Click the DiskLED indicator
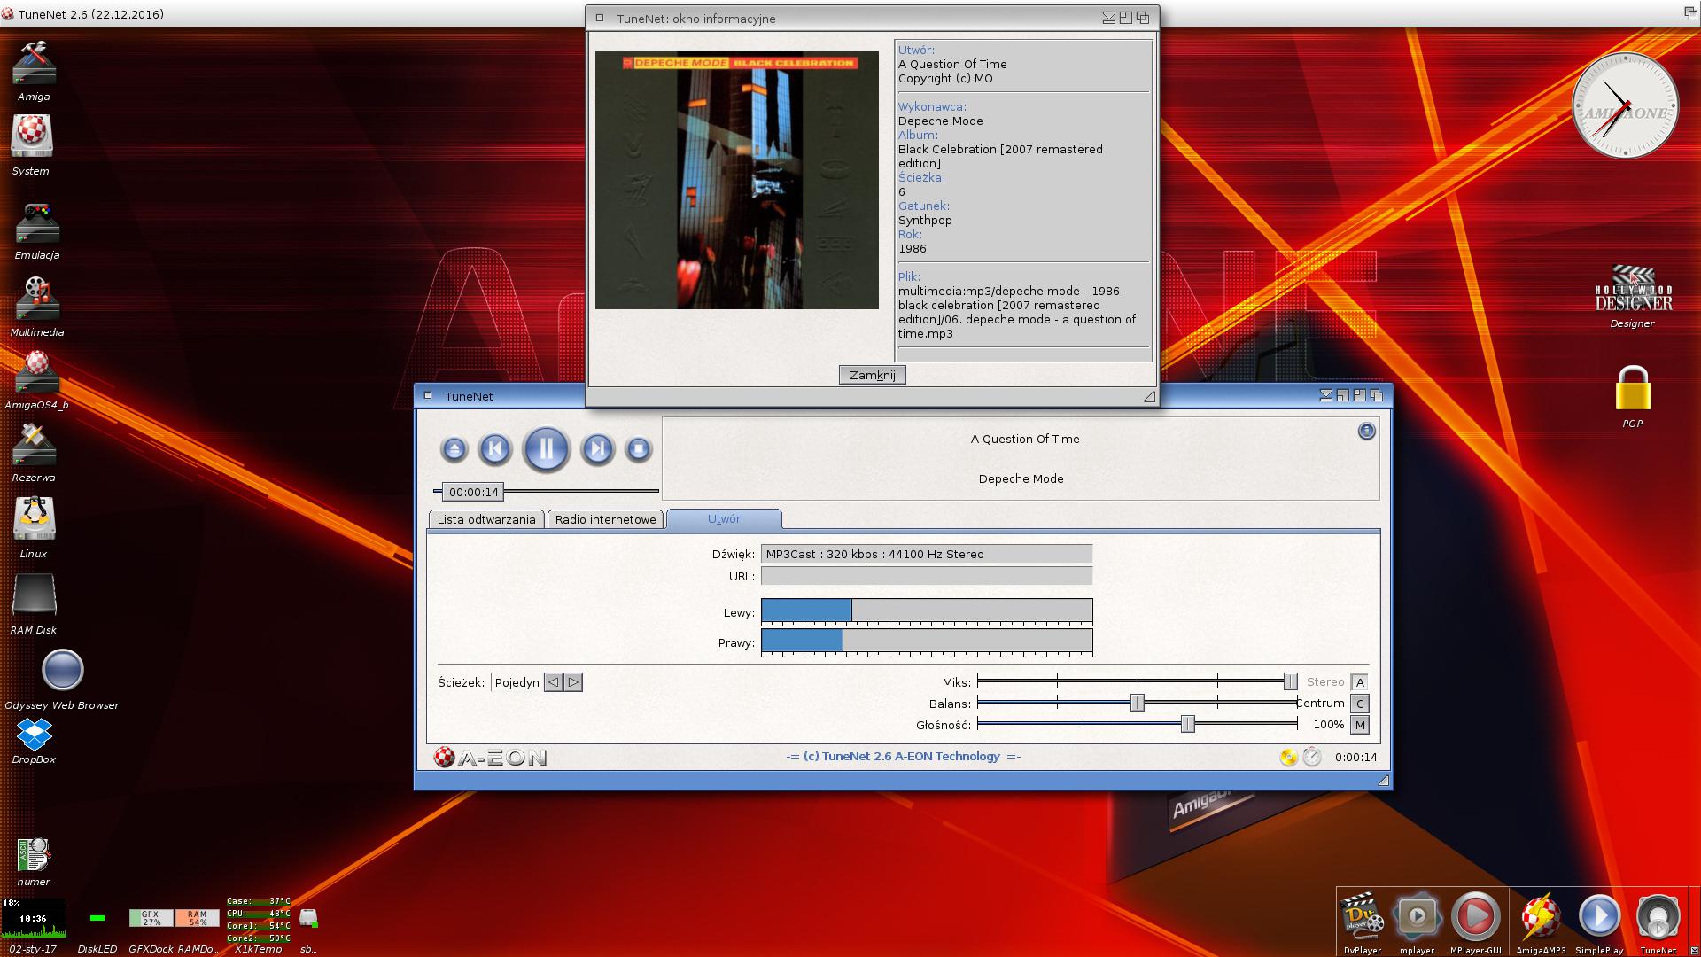 97,918
